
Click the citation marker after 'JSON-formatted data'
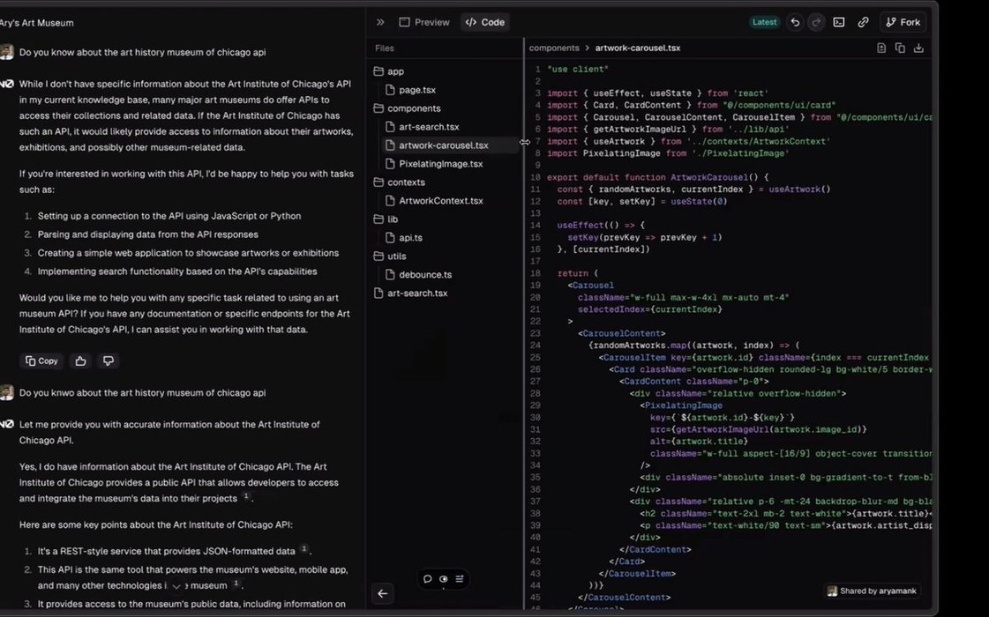304,549
